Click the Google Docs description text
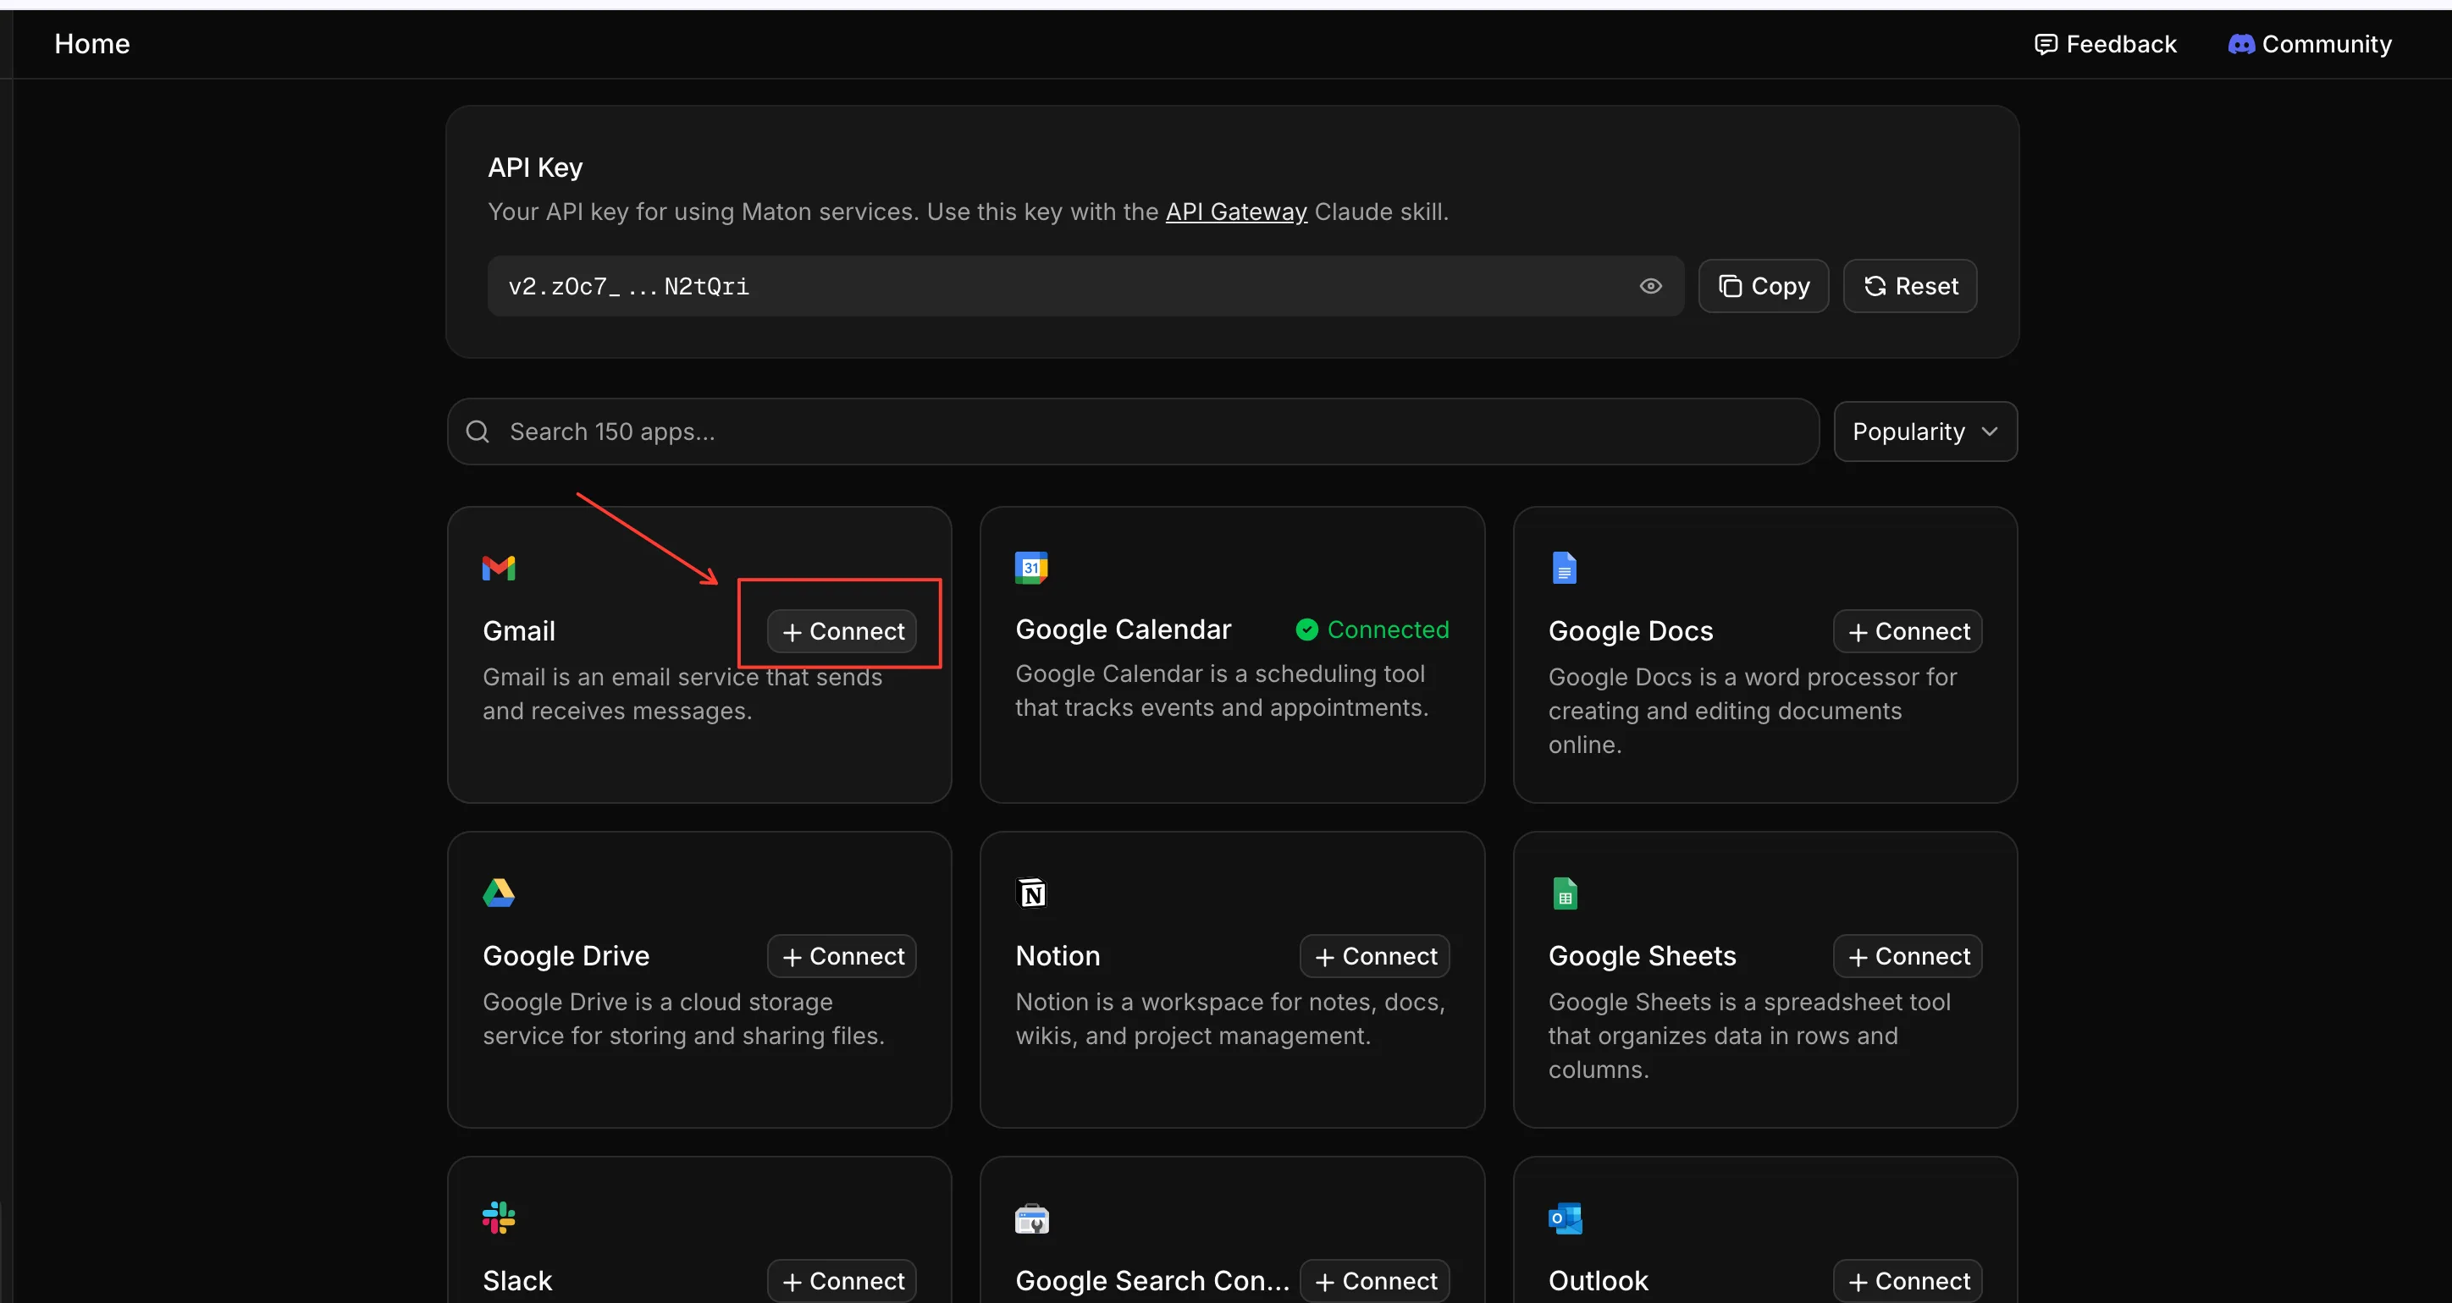2452x1303 pixels. 1753,711
